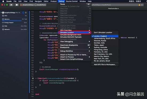Image resolution: width=147 pixels, height=99 pixels.
Task: Click line number 145 in gutter
Action: pos(32,94)
